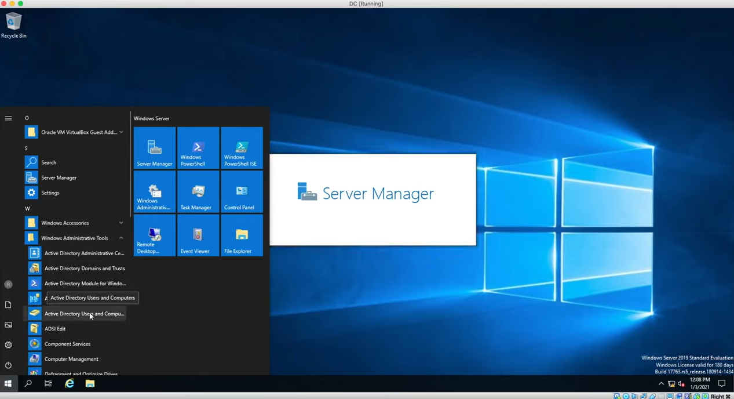Open Active Directory Module for Windows PowerShell
This screenshot has width=734, height=399.
tap(76, 283)
